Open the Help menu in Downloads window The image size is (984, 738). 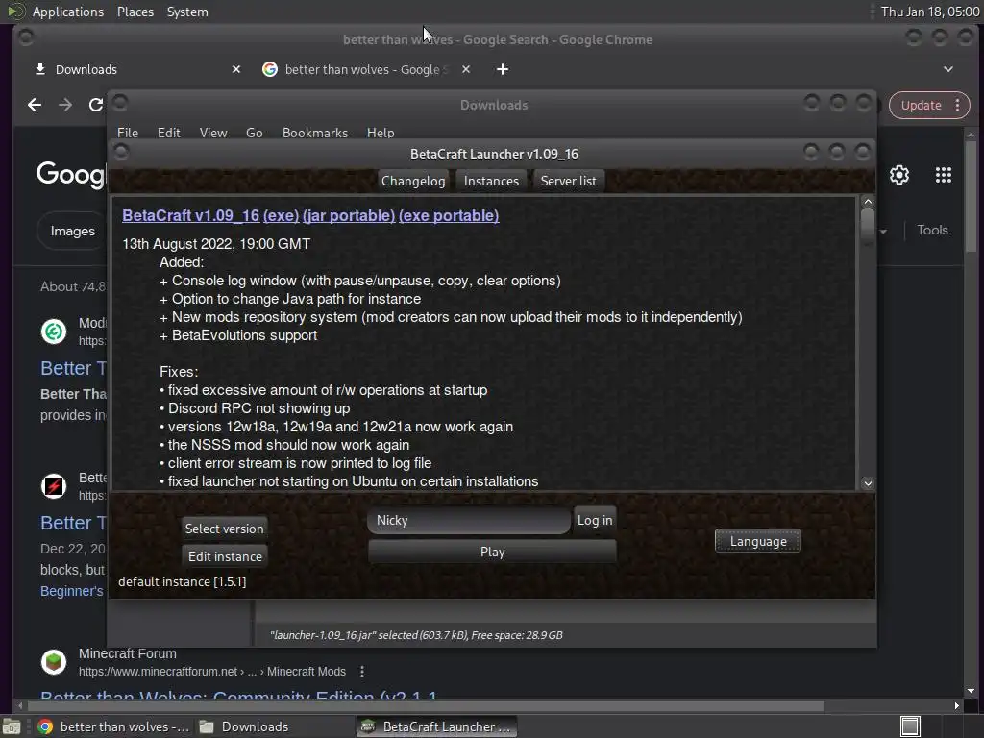(x=381, y=133)
